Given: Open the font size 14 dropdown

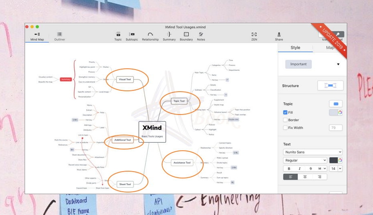Looking at the screenshot, I should (335, 168).
